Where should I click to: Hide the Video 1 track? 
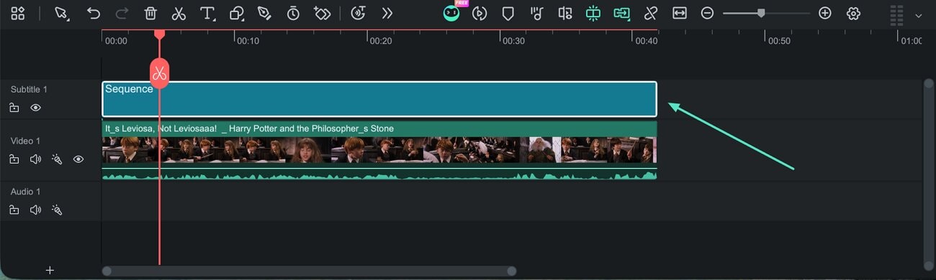(78, 159)
